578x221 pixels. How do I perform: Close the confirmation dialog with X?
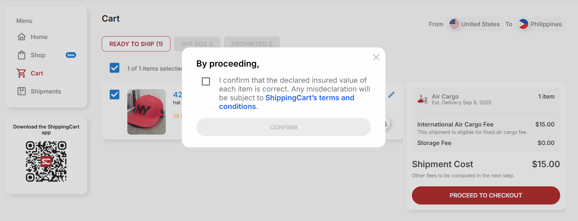click(376, 58)
